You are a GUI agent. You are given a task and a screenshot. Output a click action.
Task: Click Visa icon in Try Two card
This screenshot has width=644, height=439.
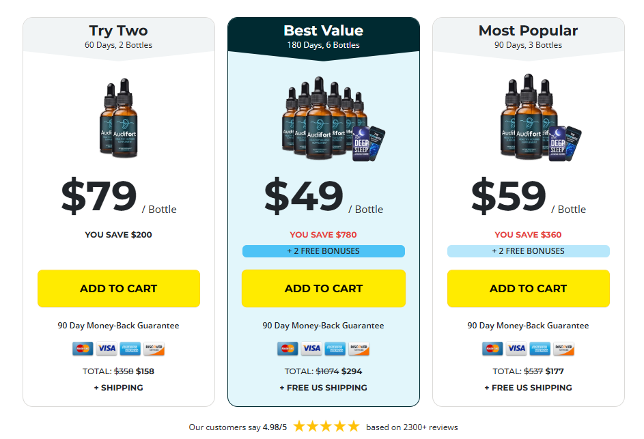107,349
